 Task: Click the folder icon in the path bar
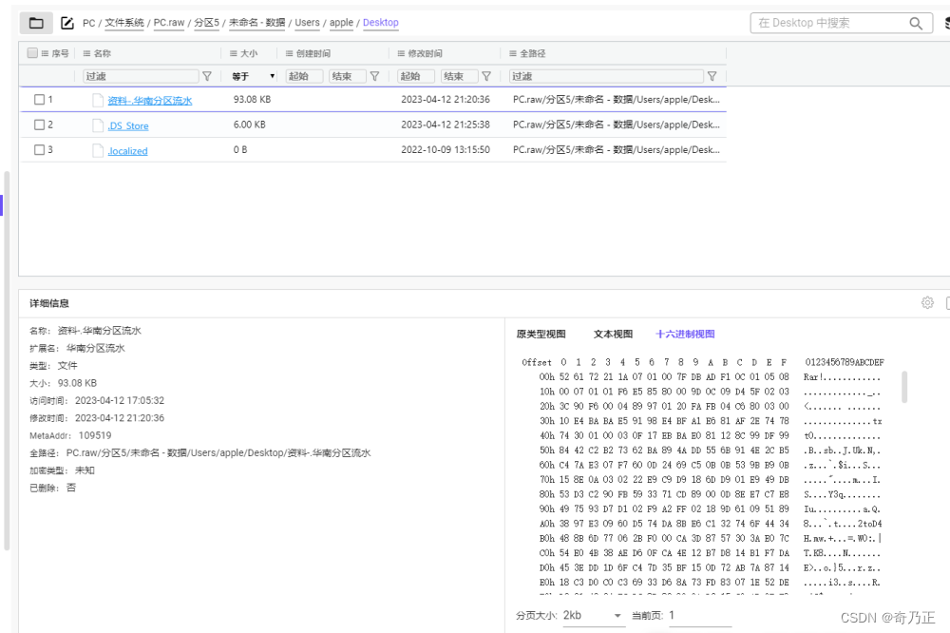[x=36, y=23]
